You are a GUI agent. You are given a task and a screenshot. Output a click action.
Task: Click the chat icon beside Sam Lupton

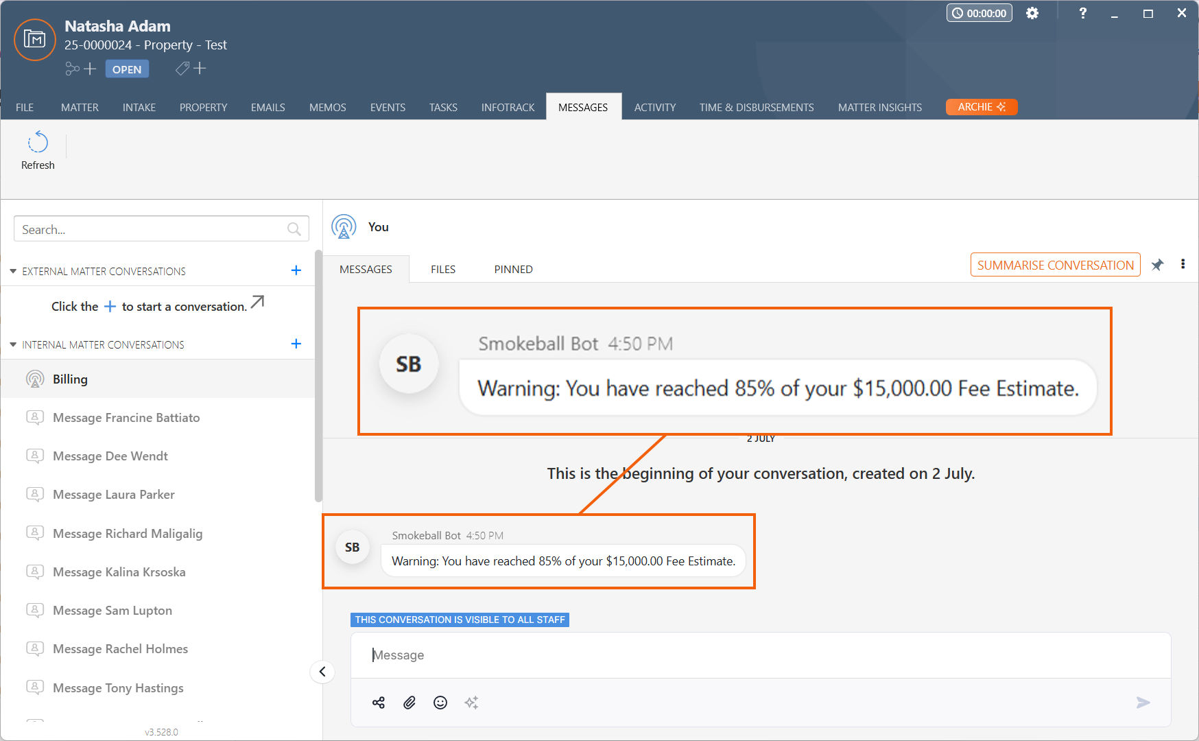tap(35, 610)
